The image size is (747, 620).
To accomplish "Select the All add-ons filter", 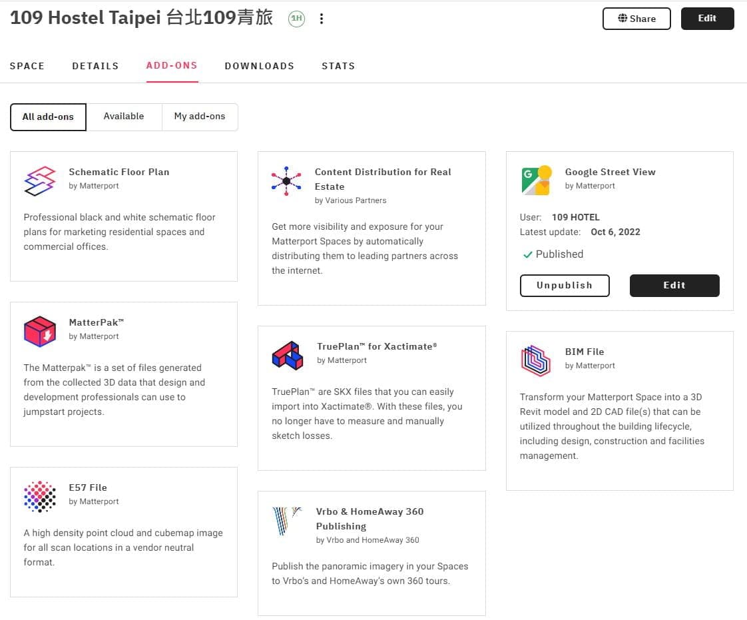I will pyautogui.click(x=48, y=117).
